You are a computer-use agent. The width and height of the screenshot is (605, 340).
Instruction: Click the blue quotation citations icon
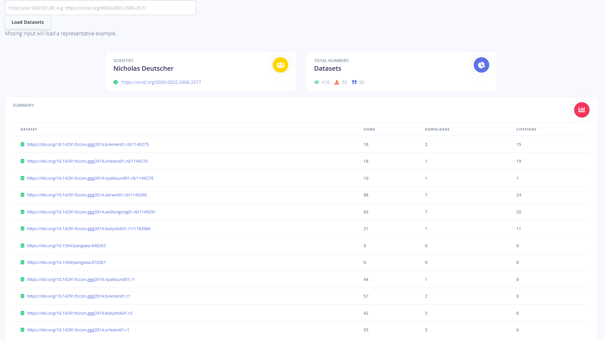(x=354, y=82)
